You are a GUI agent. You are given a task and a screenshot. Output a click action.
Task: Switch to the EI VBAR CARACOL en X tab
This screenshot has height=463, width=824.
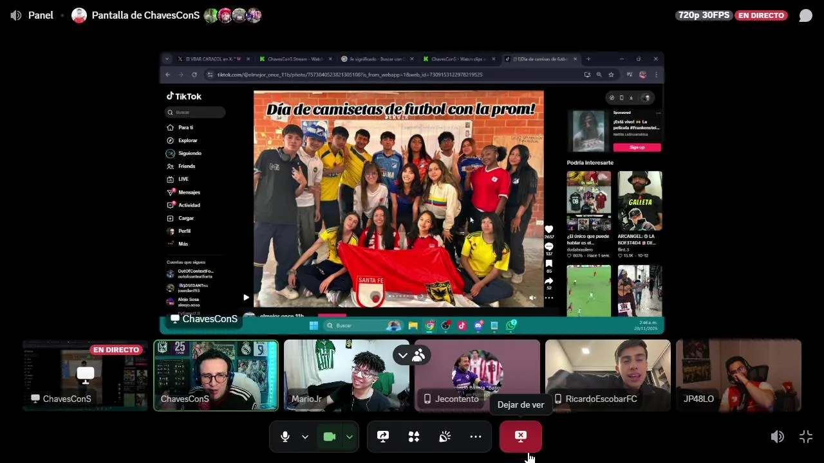coord(212,59)
